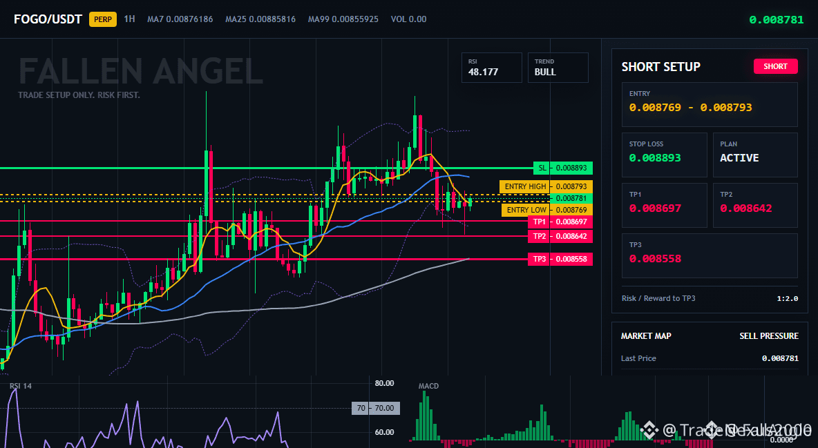
Task: Click the entry range 0.008769 - 0.008793
Action: [x=690, y=108]
